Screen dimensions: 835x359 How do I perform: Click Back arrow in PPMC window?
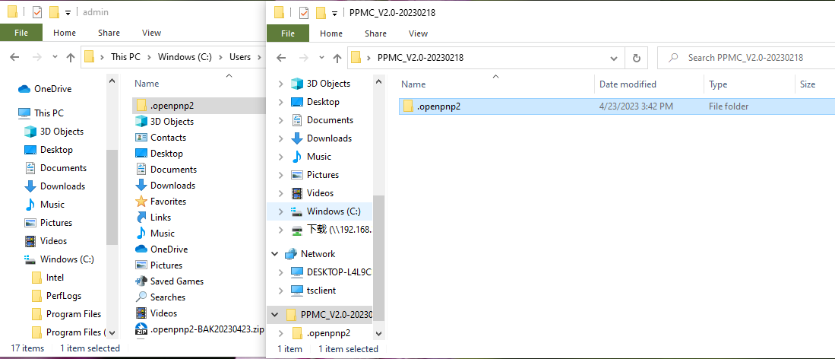(280, 58)
